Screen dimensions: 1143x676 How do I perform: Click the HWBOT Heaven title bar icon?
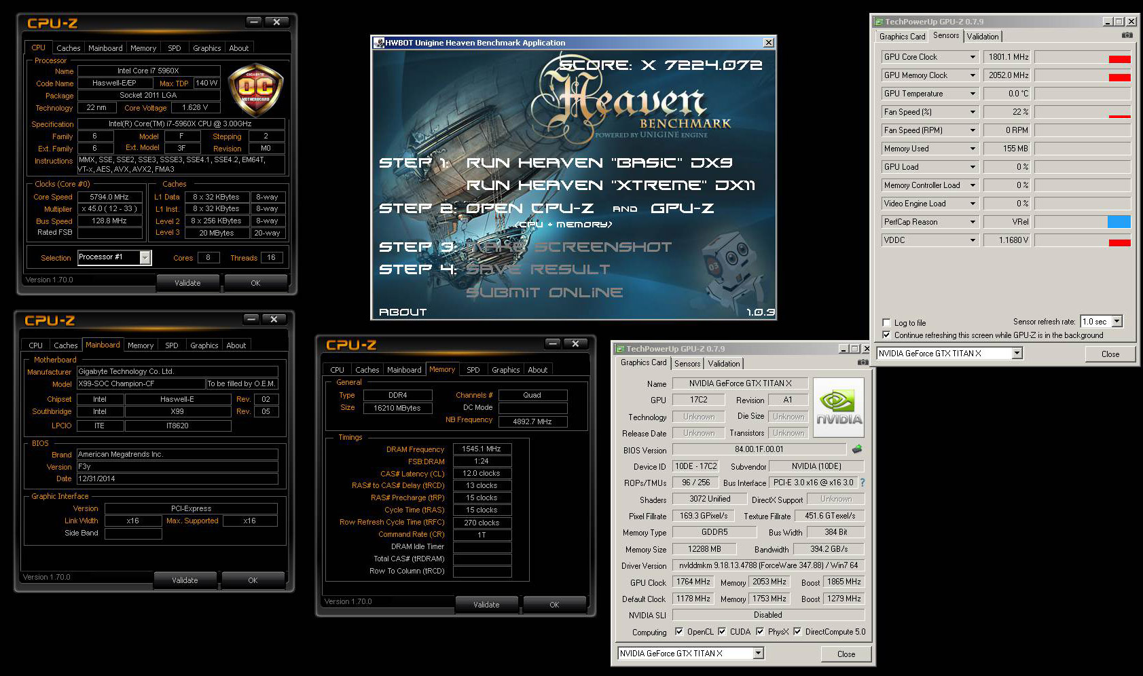[x=379, y=43]
